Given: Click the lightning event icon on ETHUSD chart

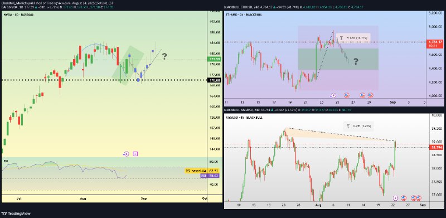Looking at the screenshot, I should (x=333, y=95).
